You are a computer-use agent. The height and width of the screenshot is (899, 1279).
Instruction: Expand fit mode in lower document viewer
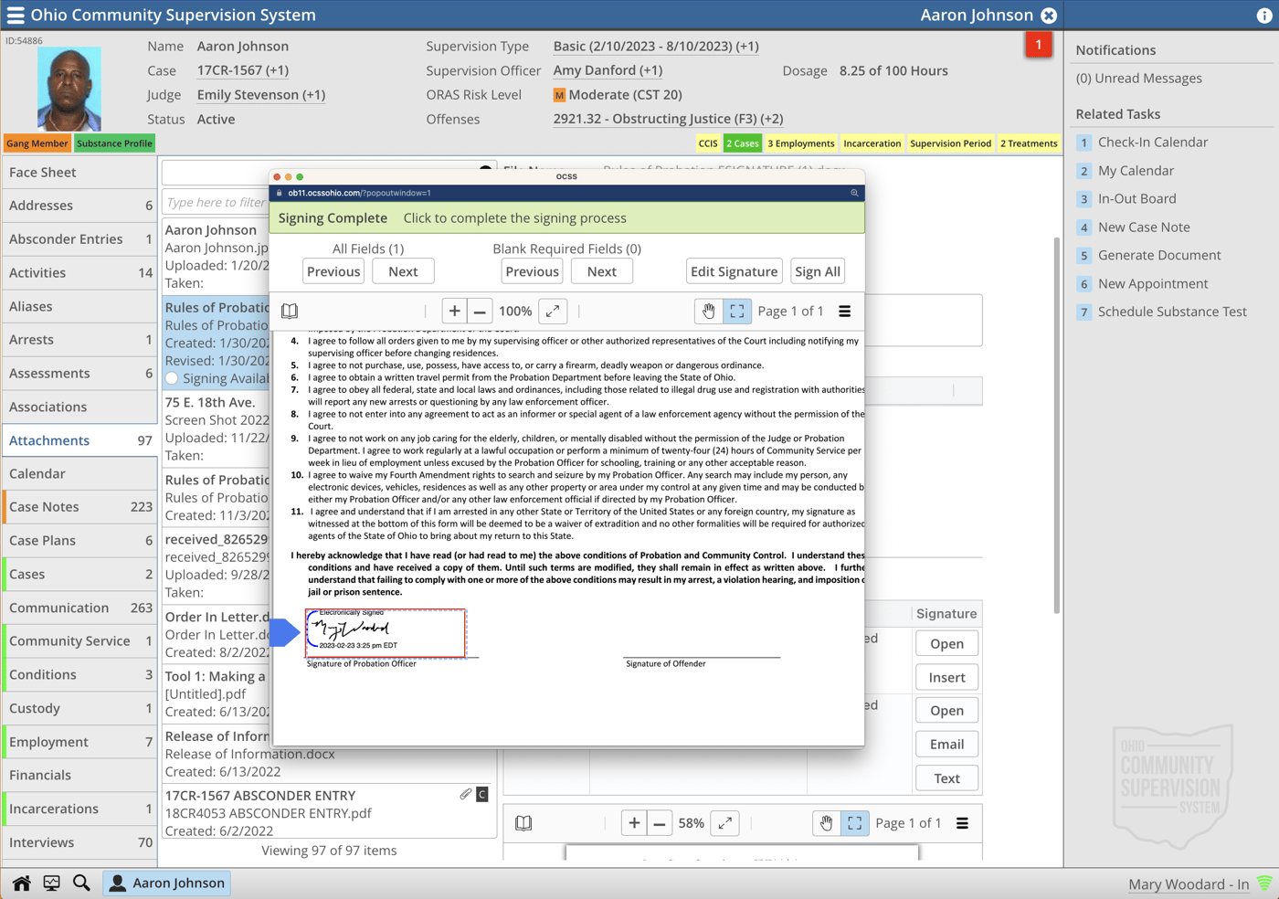coord(725,823)
